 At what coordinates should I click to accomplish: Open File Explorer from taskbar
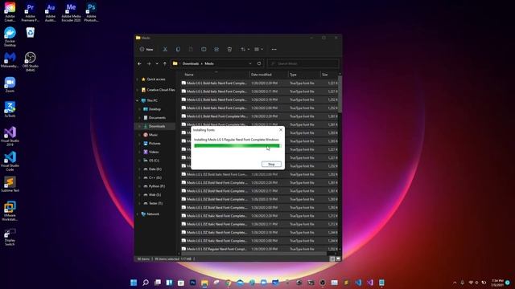[204, 283]
